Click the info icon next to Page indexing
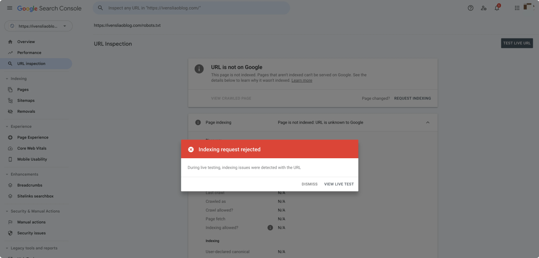 tap(198, 122)
